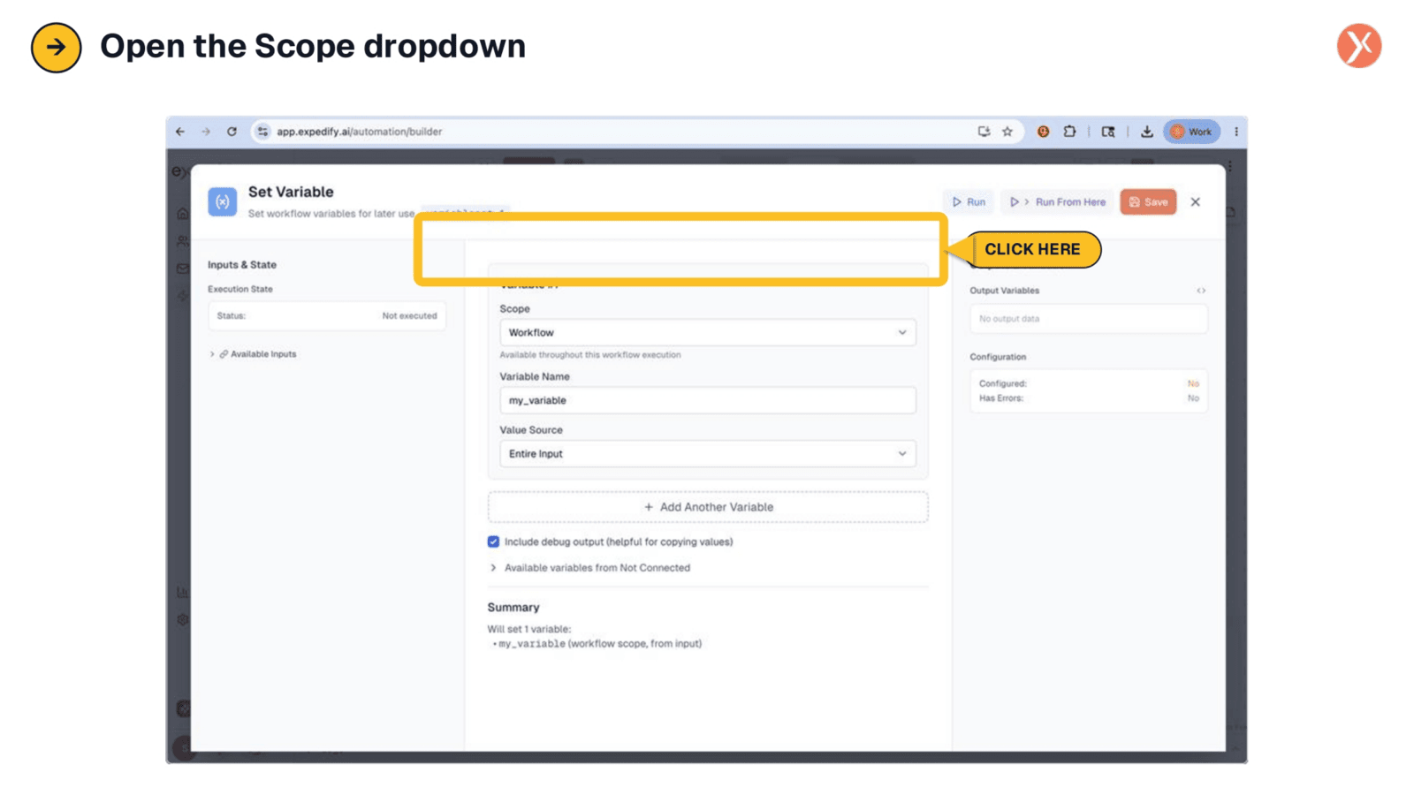The image size is (1414, 795).
Task: Click the browser forward arrow
Action: 206,132
